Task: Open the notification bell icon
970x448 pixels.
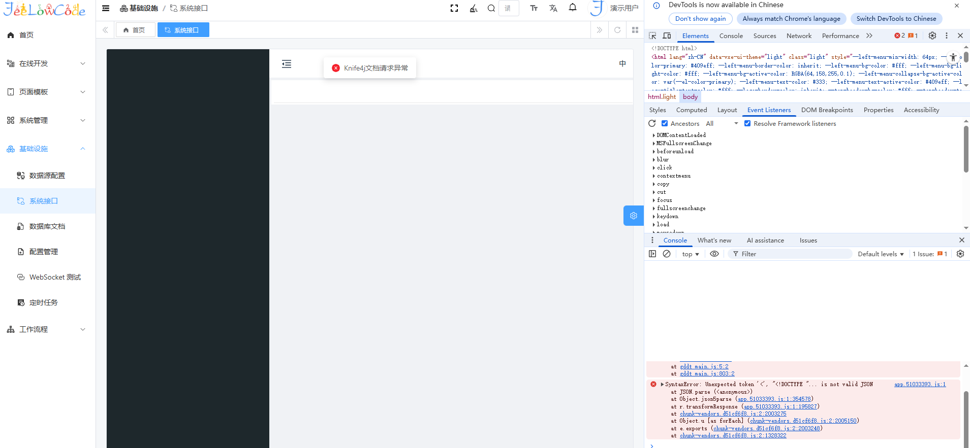Action: [573, 8]
